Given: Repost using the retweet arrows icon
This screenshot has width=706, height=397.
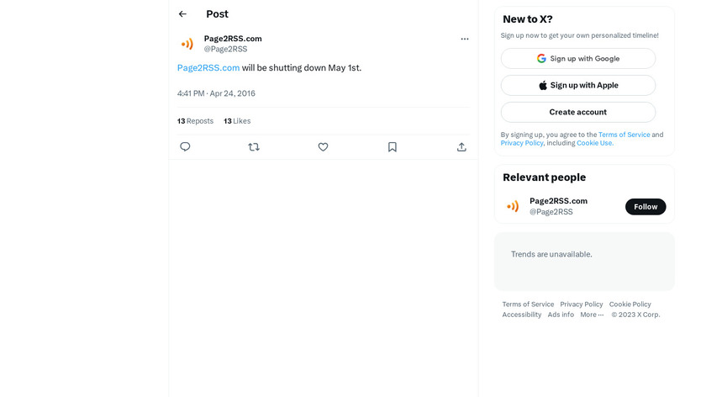Looking at the screenshot, I should point(254,147).
